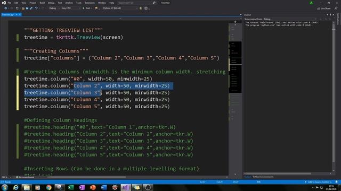
Task: Click the Start debugging button
Action: pos(87,8)
